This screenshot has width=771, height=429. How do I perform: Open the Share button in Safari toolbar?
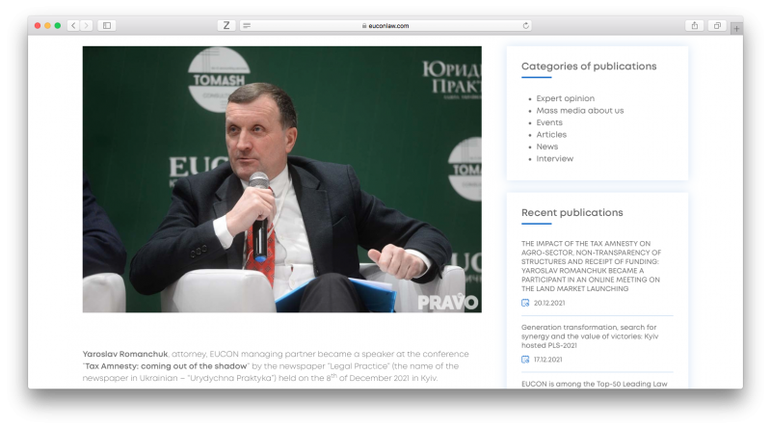pyautogui.click(x=694, y=26)
